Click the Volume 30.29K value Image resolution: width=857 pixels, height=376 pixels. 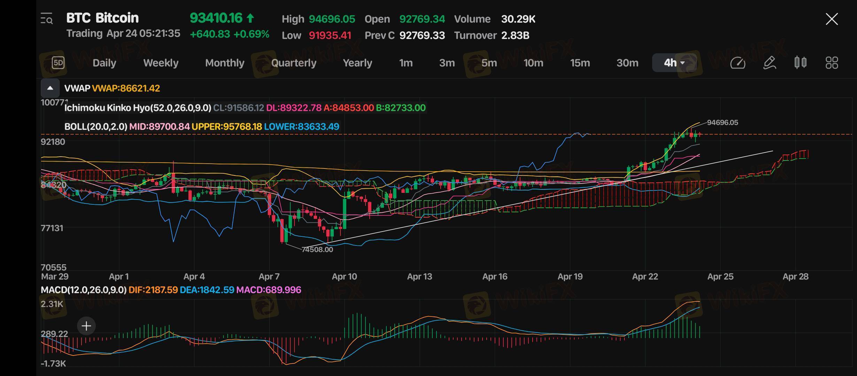[518, 19]
